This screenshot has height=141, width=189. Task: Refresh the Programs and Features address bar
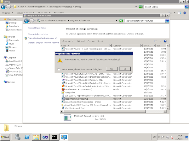(121, 21)
